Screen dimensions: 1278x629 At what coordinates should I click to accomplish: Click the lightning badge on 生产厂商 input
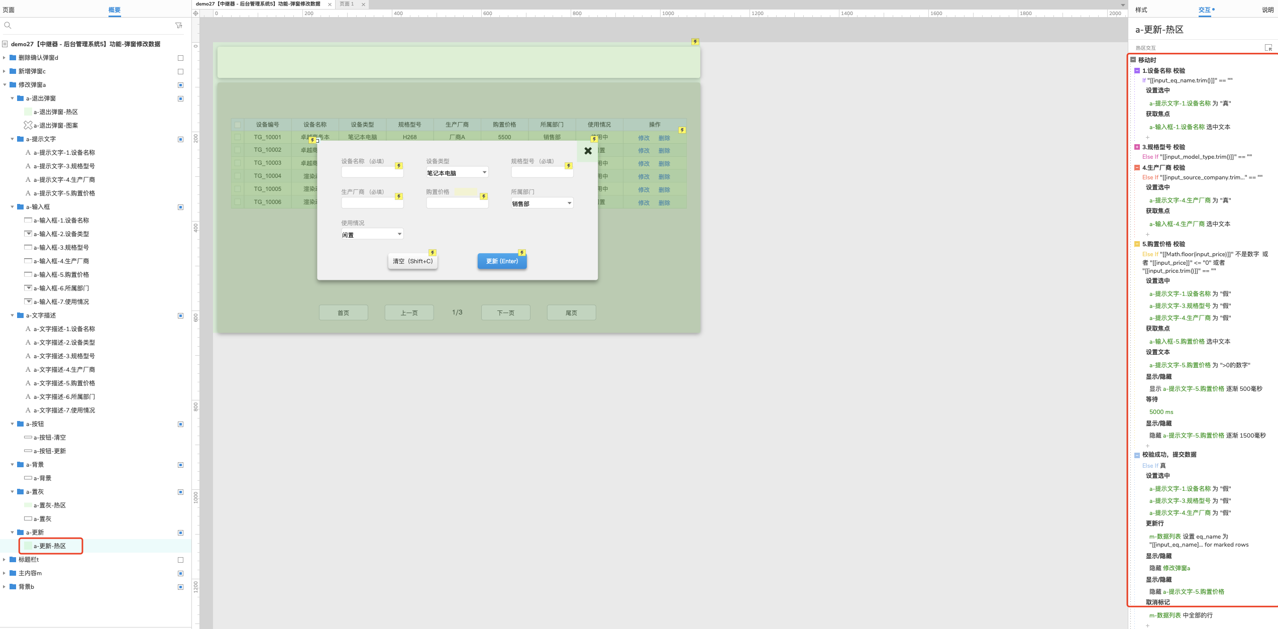click(x=399, y=196)
